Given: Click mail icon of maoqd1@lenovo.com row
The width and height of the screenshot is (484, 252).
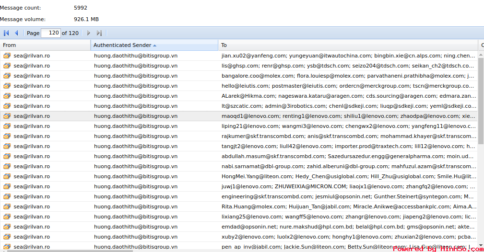Looking at the screenshot, I should tap(7, 116).
